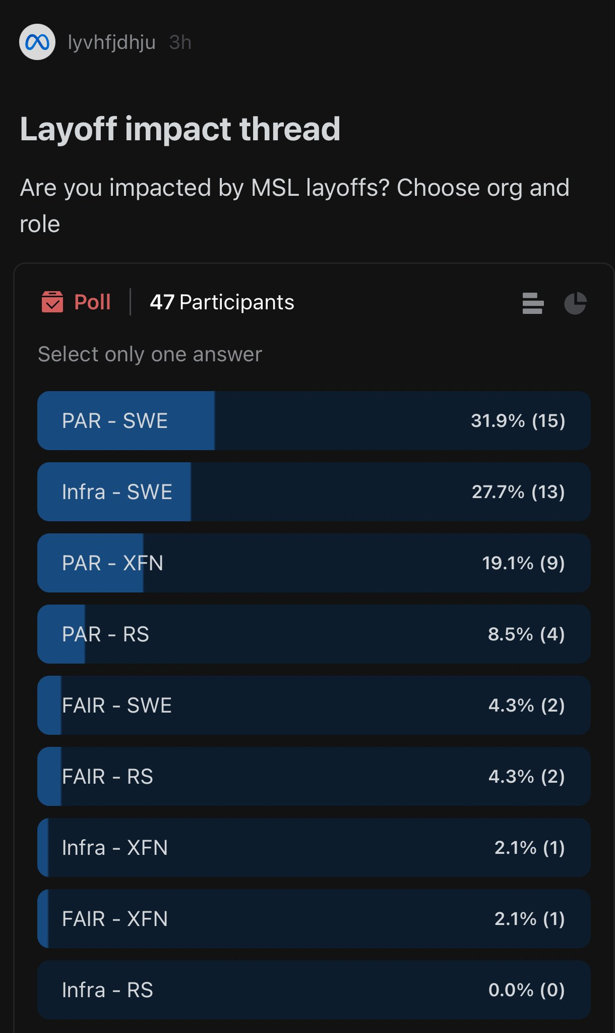This screenshot has height=1033, width=615.
Task: Pick the Infra - XFN option
Action: coord(314,847)
